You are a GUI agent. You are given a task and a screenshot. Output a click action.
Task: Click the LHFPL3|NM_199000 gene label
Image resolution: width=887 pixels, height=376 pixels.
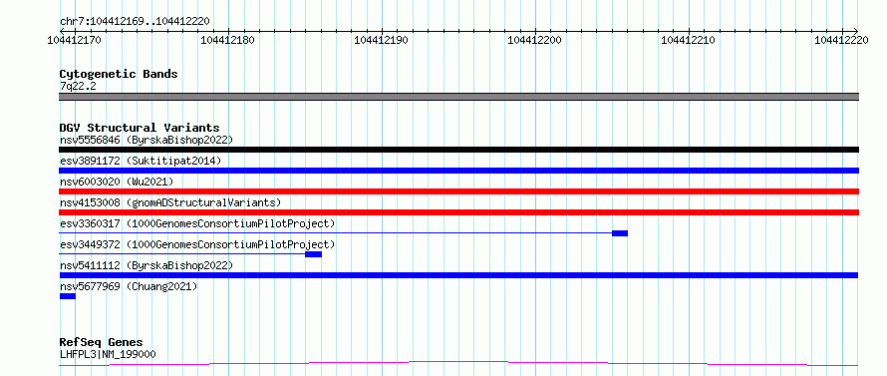(x=108, y=354)
